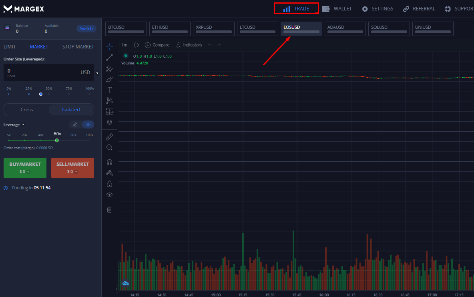Click the undo arrow in chart toolbar
Image resolution: width=474 pixels, height=297 pixels.
click(210, 45)
